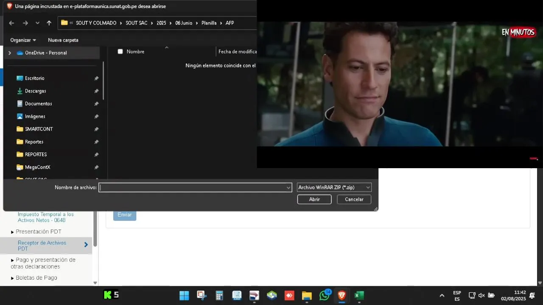The image size is (543, 305).
Task: Open WhatsApp from the taskbar
Action: click(325, 295)
